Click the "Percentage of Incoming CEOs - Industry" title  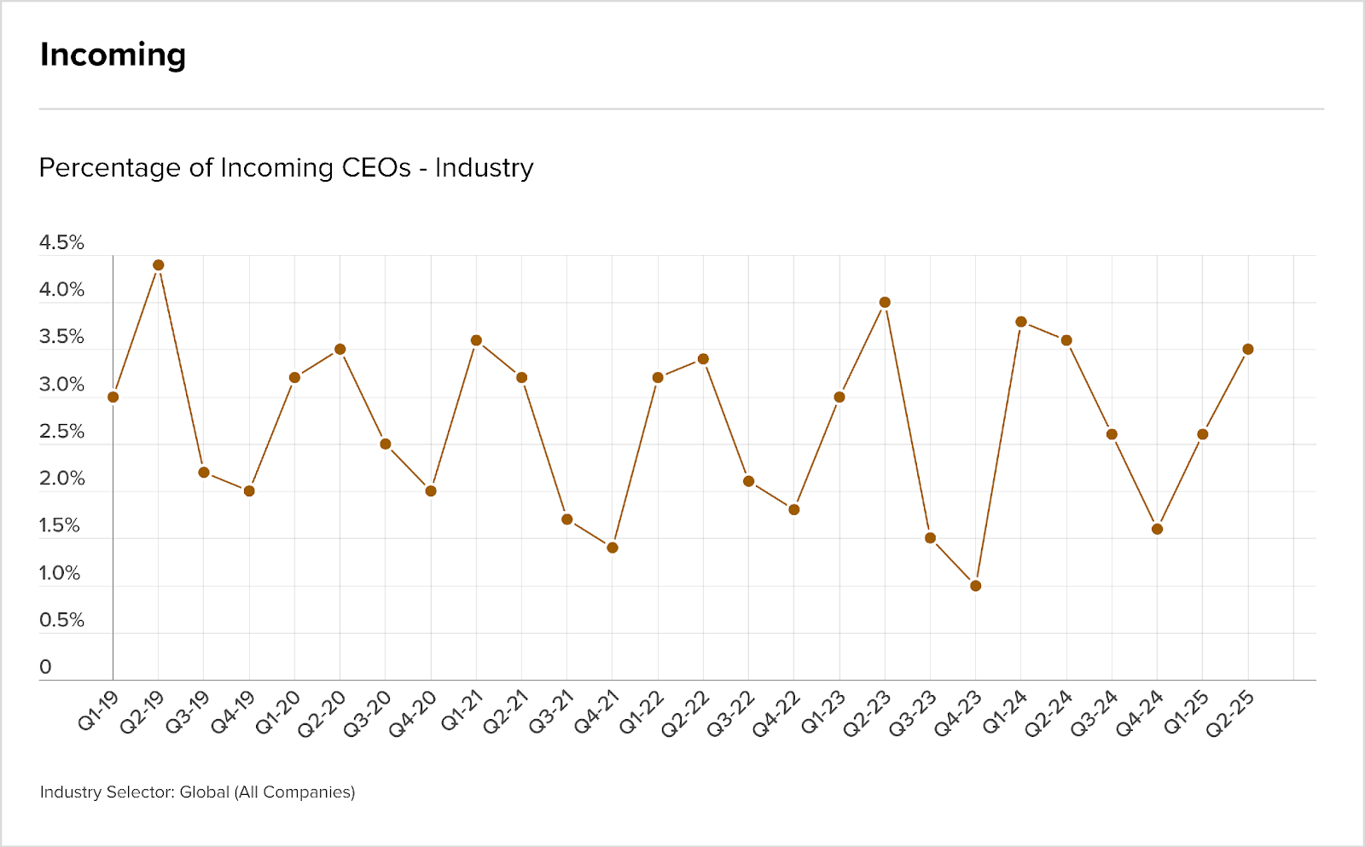pos(286,168)
